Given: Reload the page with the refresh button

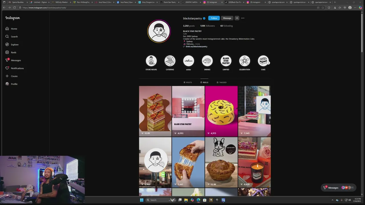Looking at the screenshot, I should click(x=14, y=7).
